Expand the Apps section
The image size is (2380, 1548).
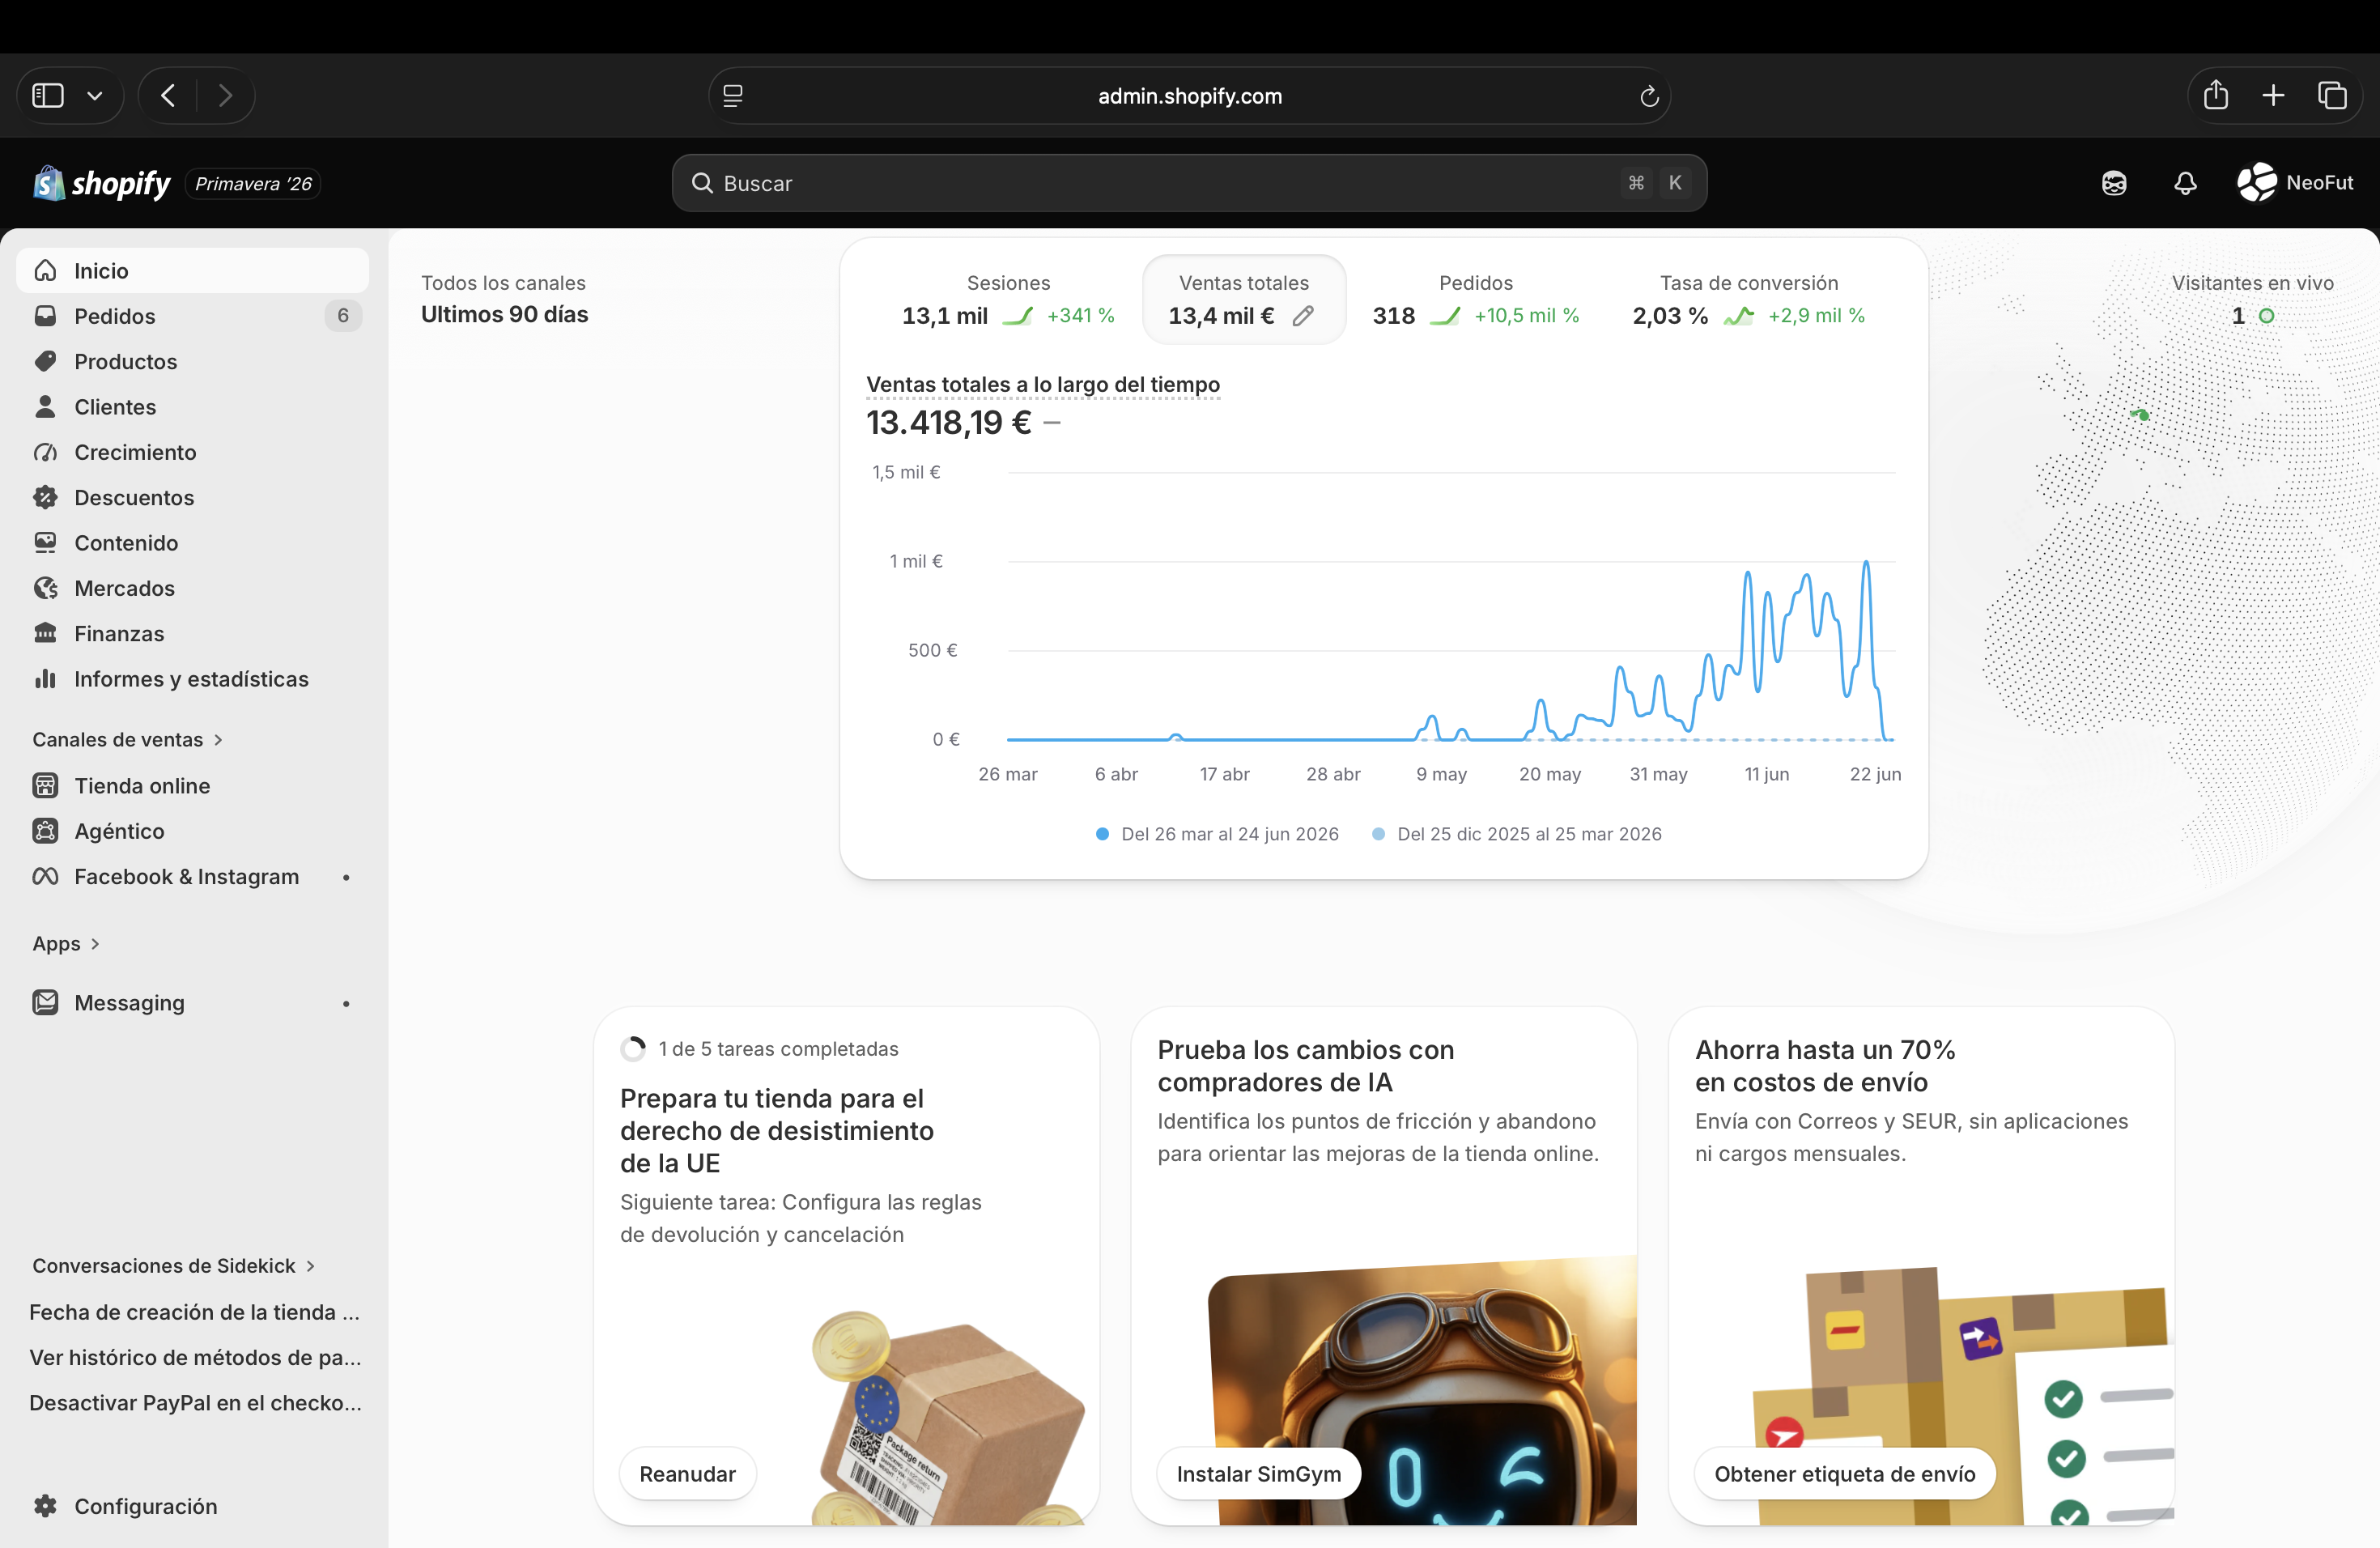(x=66, y=944)
